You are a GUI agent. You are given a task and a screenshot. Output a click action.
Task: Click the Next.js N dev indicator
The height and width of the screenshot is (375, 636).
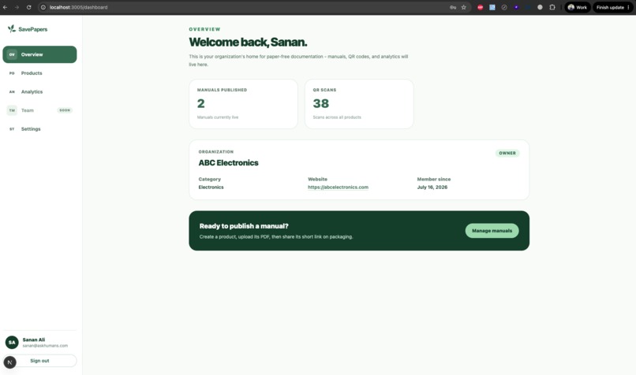[9, 362]
